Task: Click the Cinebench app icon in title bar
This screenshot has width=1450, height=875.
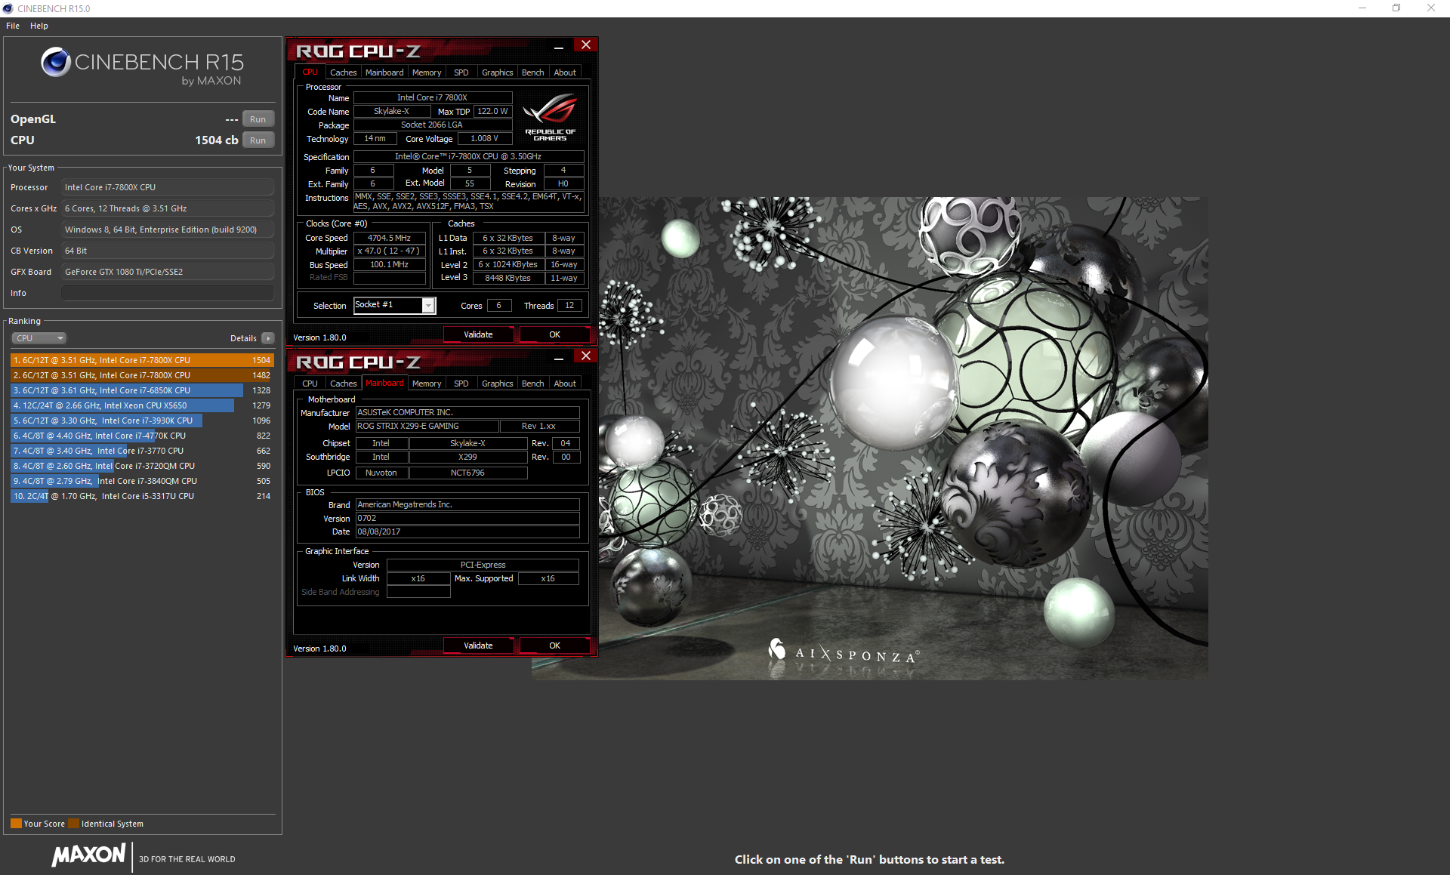Action: 8,8
